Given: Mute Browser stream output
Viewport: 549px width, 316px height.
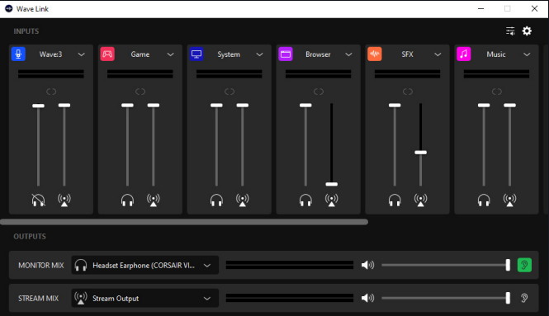Looking at the screenshot, I should pyautogui.click(x=332, y=200).
